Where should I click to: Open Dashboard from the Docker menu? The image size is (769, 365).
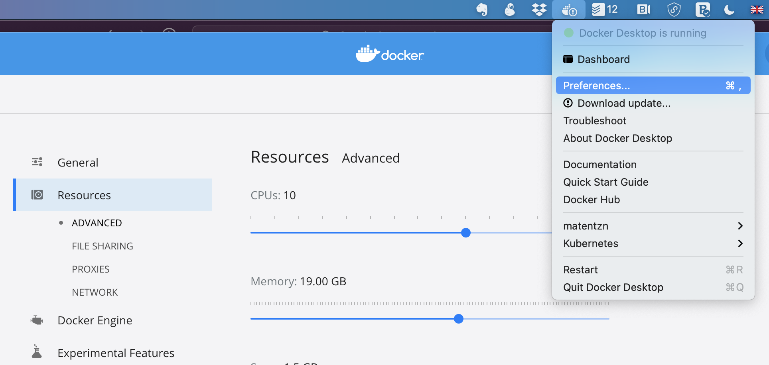click(x=653, y=59)
